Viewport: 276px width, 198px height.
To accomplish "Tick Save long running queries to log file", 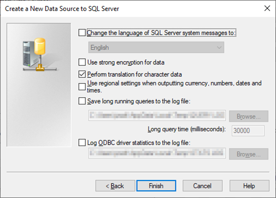I will (82, 101).
